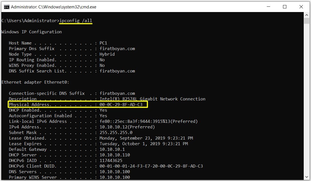Click the Host Name value PC1
Image resolution: width=311 pixels, height=181 pixels.
tap(103, 43)
